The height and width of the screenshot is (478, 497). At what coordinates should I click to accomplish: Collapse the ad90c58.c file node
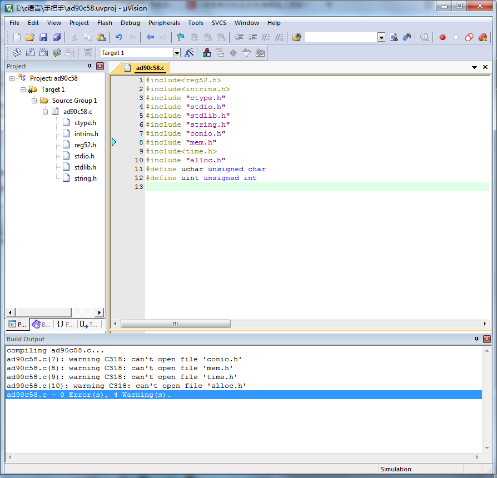coord(46,112)
